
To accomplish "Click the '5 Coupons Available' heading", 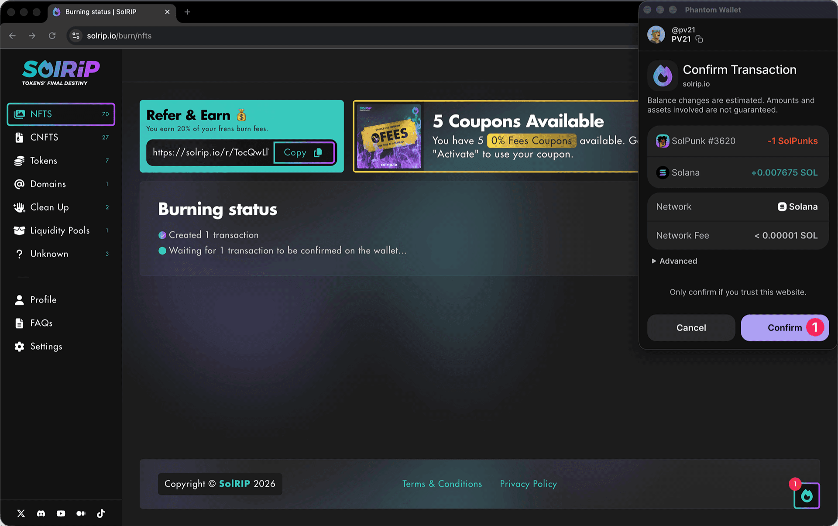I will (519, 121).
